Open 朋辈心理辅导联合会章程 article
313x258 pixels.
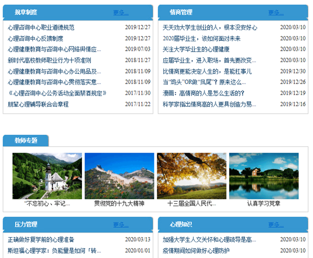pos(38,104)
